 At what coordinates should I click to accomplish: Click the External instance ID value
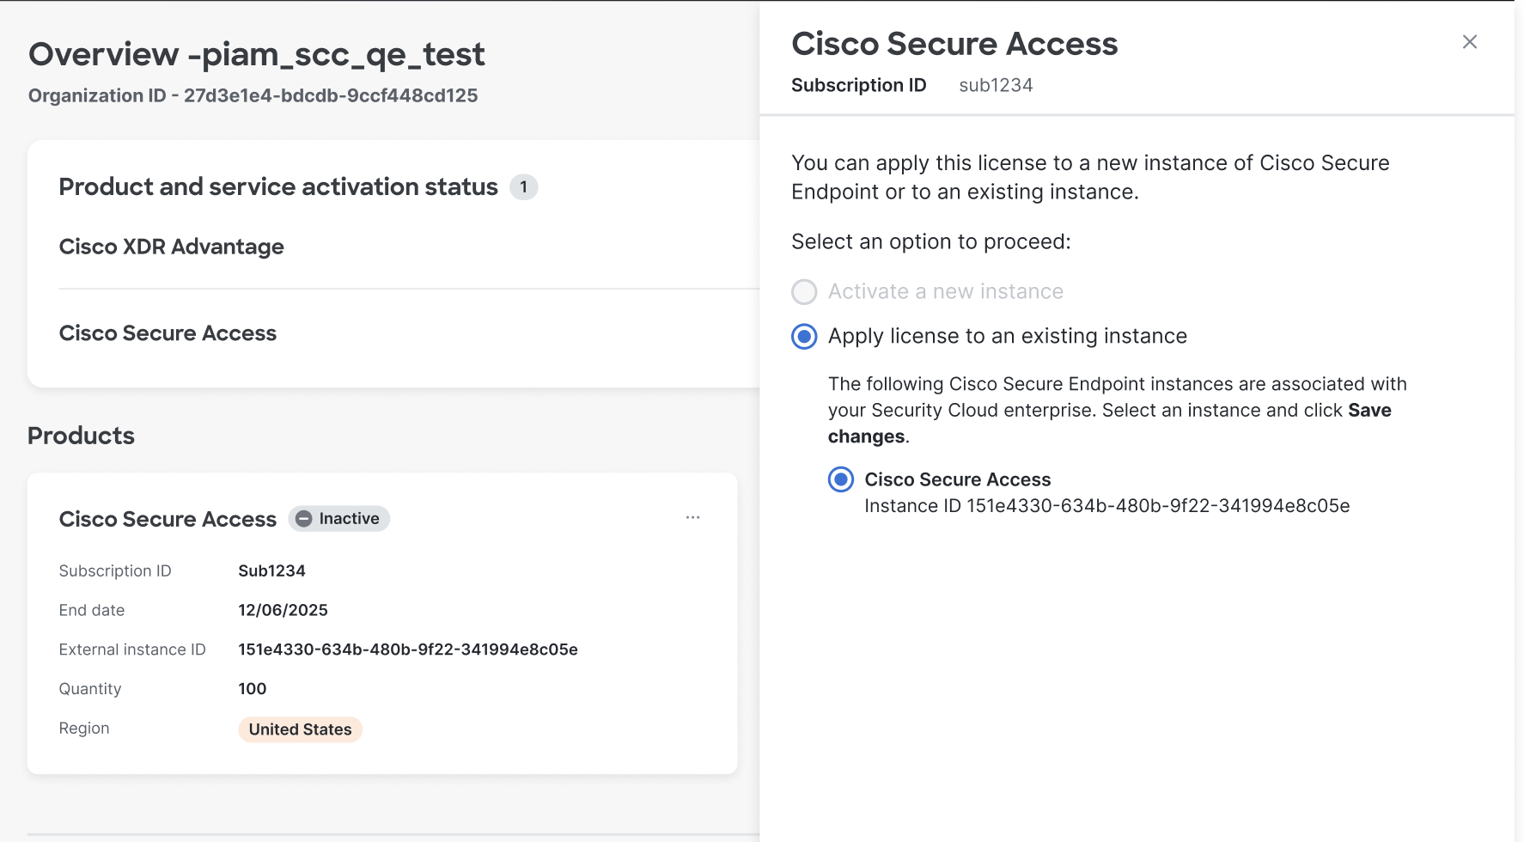[x=408, y=650]
